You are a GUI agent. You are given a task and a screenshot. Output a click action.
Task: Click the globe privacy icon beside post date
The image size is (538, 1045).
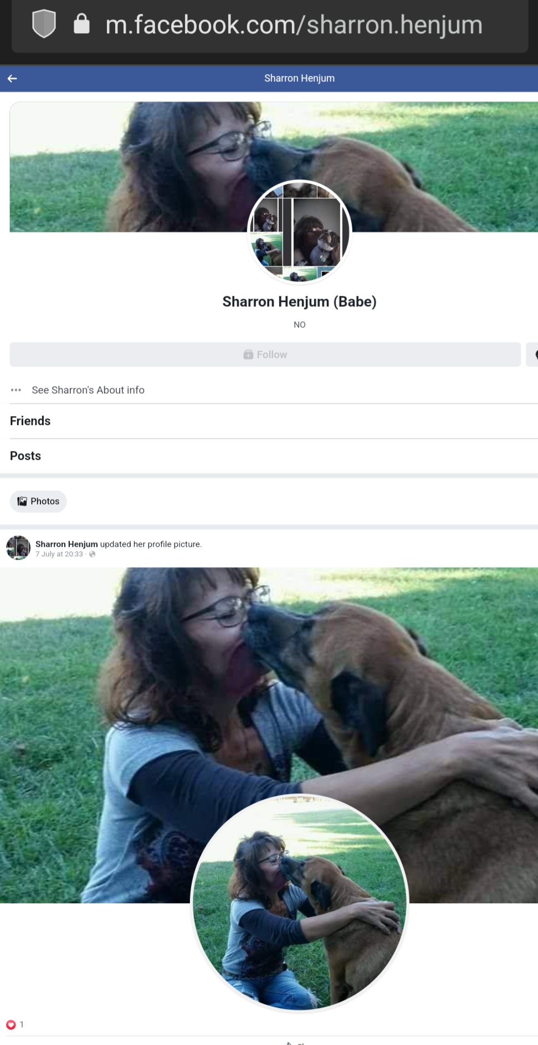pyautogui.click(x=93, y=554)
